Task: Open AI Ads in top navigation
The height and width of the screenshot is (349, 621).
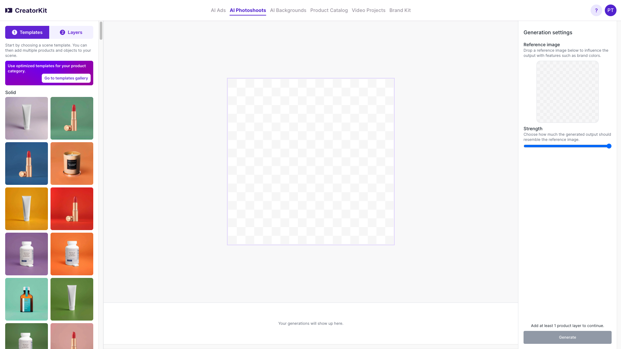Action: 218,10
